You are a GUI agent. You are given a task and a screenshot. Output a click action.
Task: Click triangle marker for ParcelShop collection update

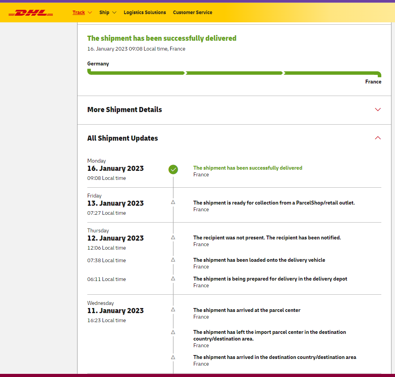pos(173,202)
